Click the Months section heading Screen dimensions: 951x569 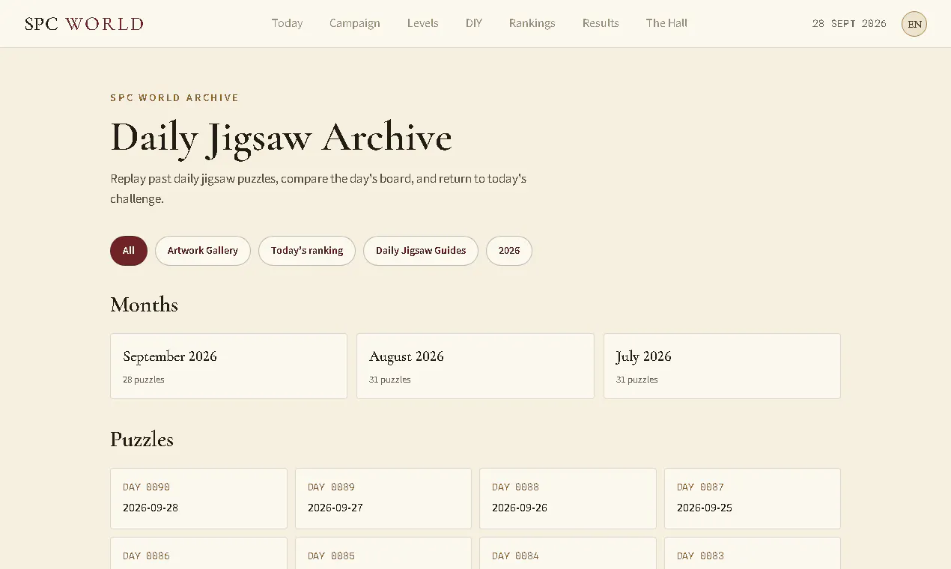[x=144, y=305]
